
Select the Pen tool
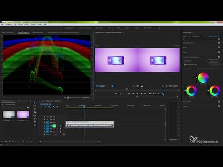pyautogui.click(x=35, y=118)
